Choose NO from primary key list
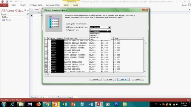The image size is (191, 107). coord(100,29)
